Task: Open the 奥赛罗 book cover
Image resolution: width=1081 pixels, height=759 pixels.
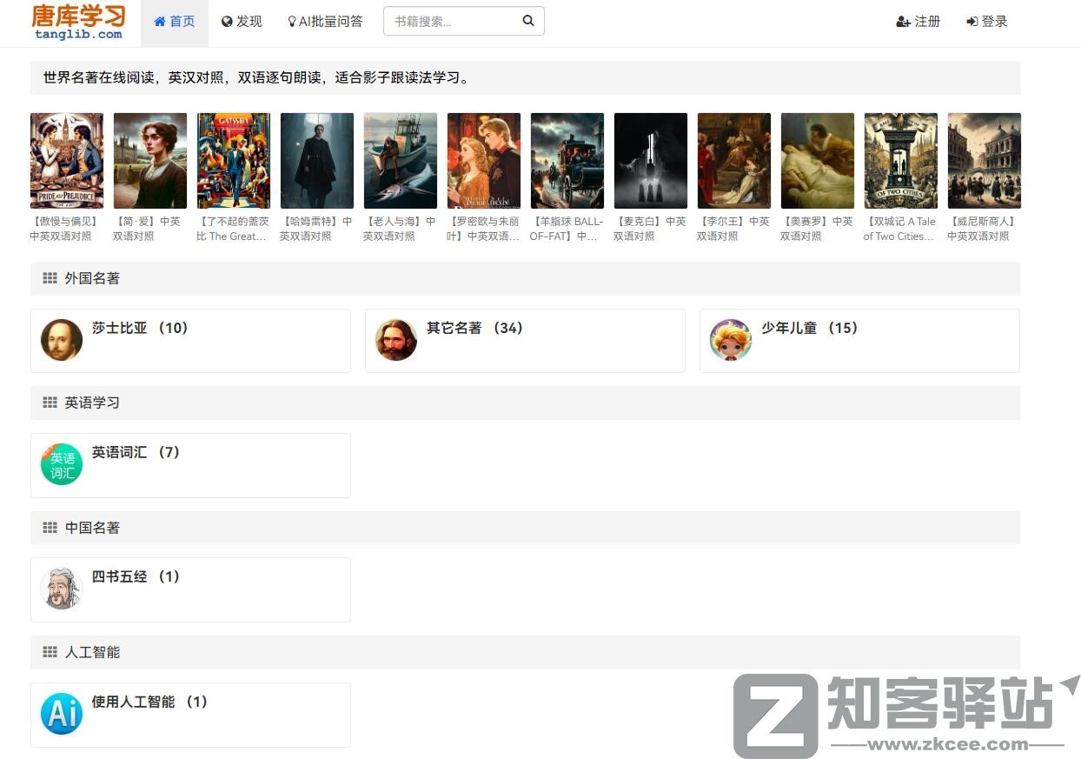Action: [x=818, y=161]
